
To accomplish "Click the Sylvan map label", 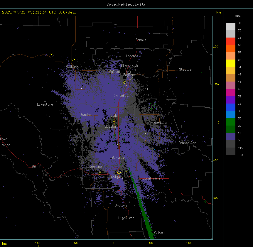I will coord(114,72).
